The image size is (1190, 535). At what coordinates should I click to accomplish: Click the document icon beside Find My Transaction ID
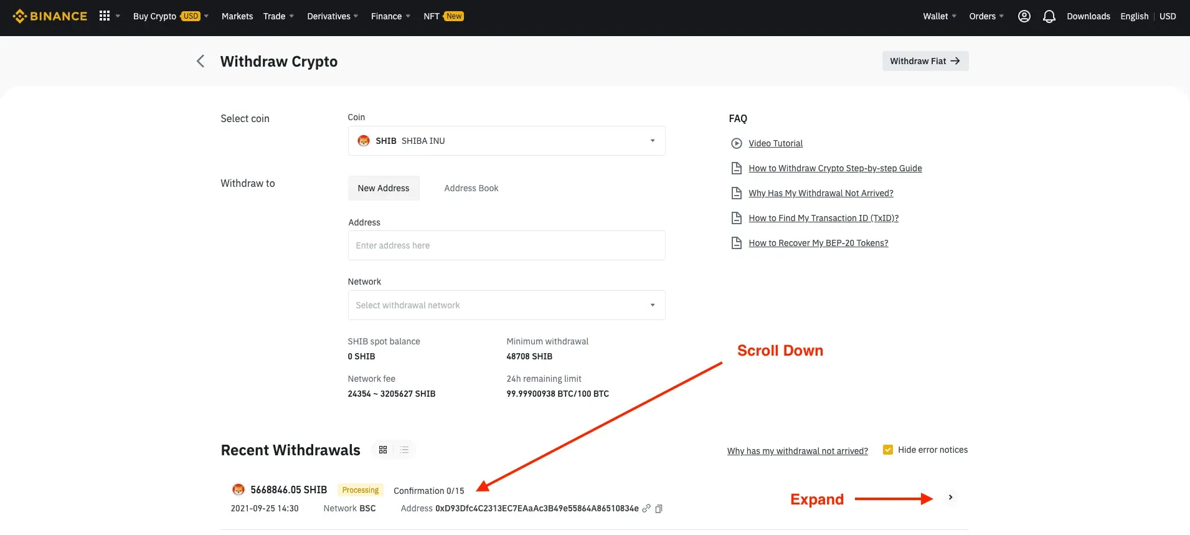(737, 218)
